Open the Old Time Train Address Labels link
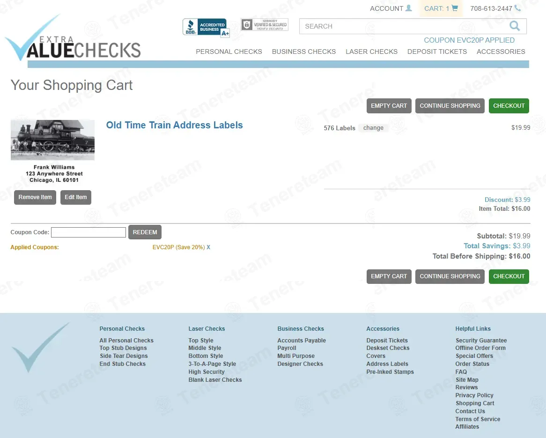Screen dimensions: 546x438 pyautogui.click(x=175, y=125)
